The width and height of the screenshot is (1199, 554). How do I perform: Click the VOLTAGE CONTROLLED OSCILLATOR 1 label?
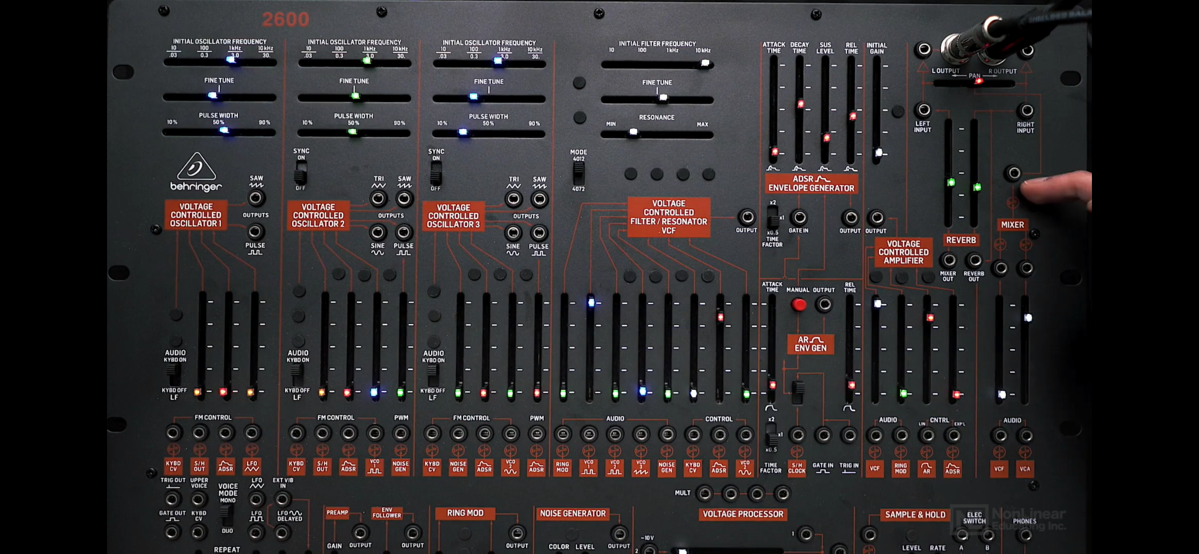click(x=196, y=215)
